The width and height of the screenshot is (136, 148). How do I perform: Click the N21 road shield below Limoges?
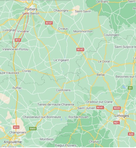coord(116,123)
